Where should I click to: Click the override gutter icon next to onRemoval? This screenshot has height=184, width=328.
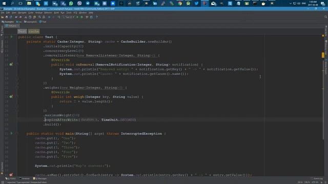pos(11,64)
